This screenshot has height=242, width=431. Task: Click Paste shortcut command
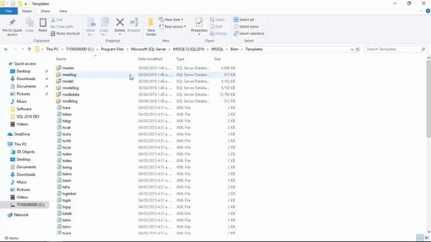click(65, 34)
